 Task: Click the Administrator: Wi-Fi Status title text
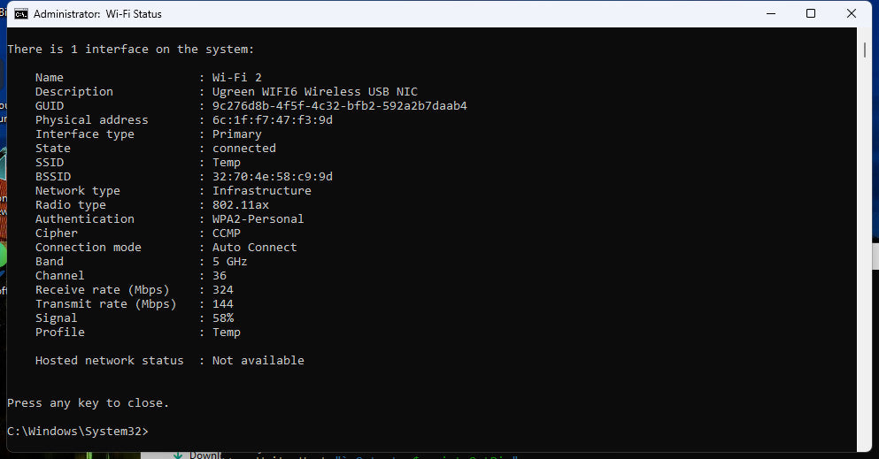(97, 14)
